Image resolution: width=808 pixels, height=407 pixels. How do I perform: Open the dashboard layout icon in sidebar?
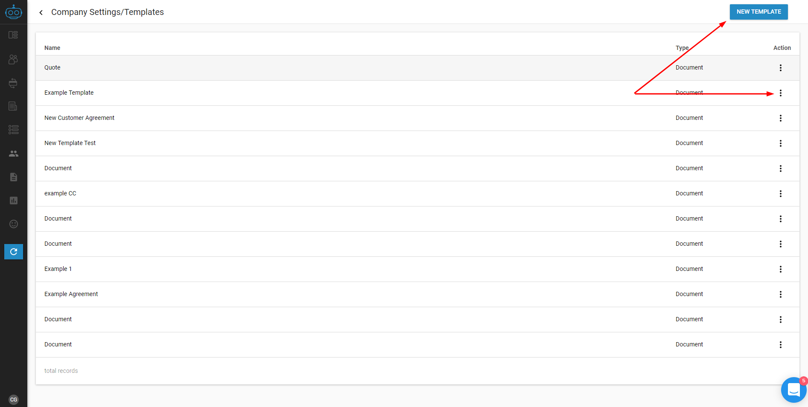13,35
